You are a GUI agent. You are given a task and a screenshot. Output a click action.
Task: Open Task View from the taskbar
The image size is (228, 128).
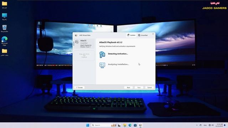(x=119, y=125)
